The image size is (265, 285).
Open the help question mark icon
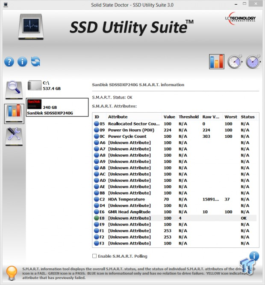click(9, 62)
